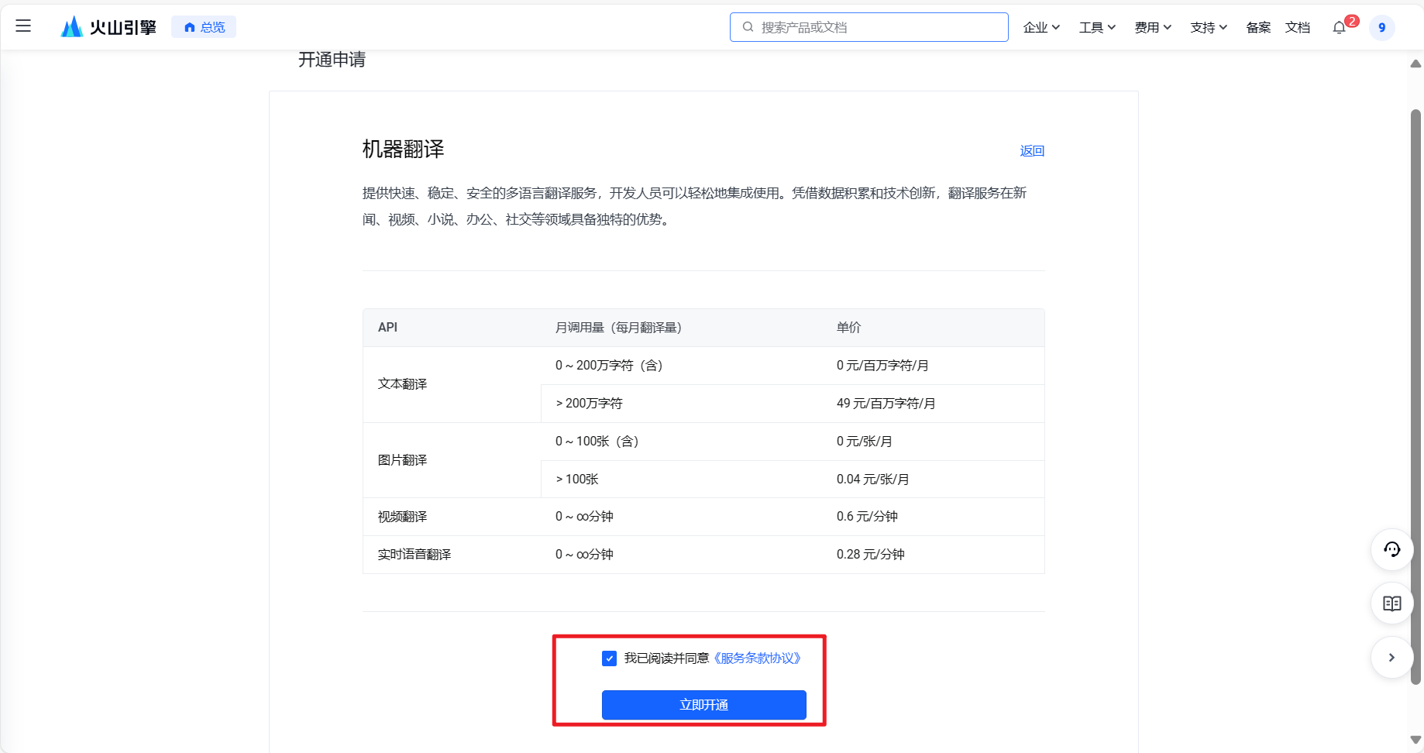
Task: Go to the 备案 menu item
Action: 1258,27
